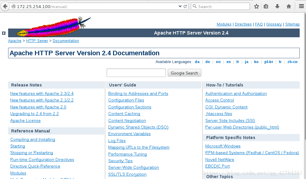This screenshot has height=179, width=306.
Task: Switch language to ko
Action: pos(256,62)
